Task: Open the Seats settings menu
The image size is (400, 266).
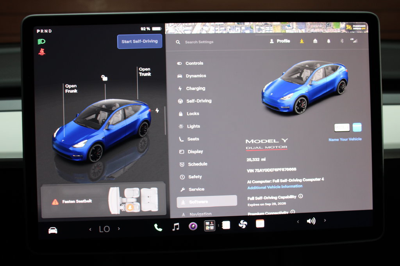Action: click(x=189, y=139)
